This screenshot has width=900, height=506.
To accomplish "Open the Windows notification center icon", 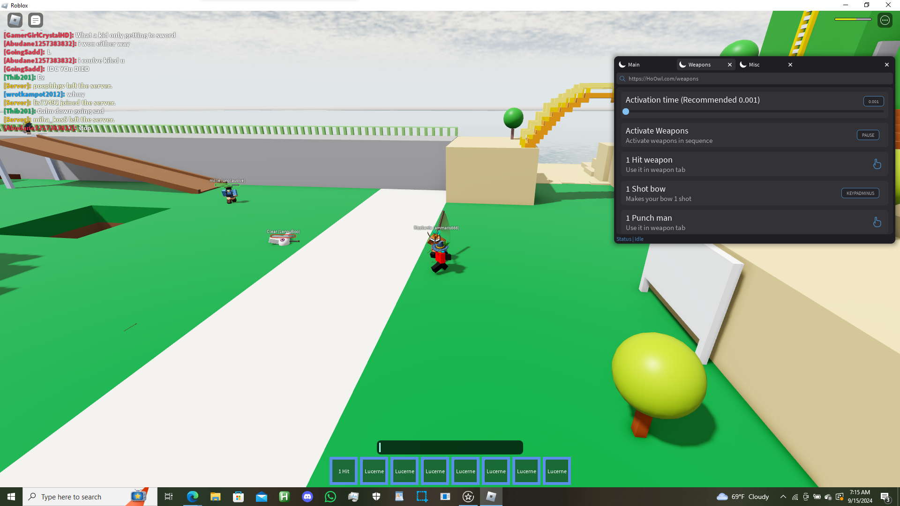I will coord(885,497).
